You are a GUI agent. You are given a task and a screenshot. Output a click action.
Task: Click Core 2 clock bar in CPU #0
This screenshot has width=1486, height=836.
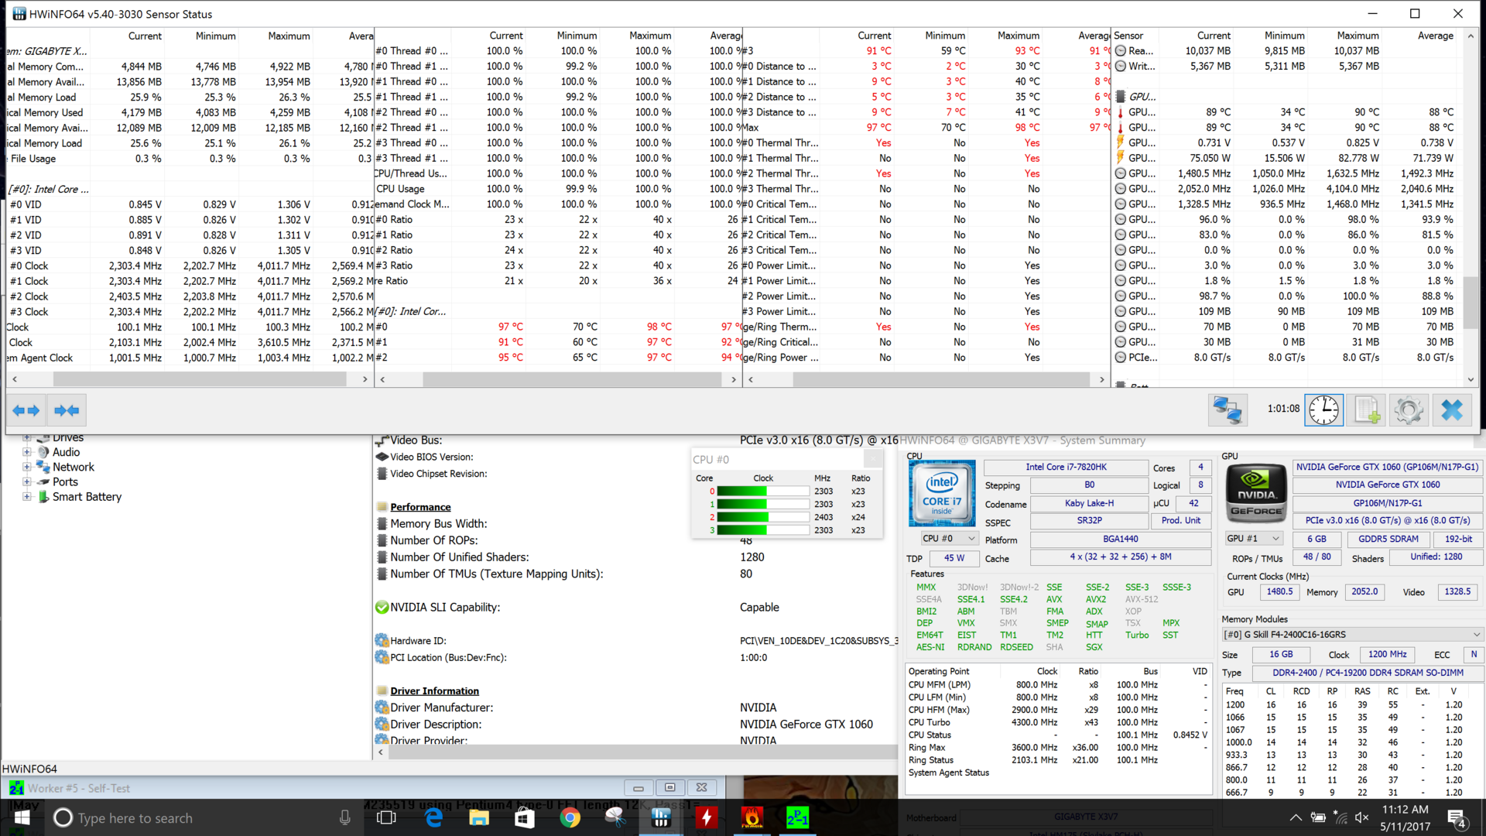coord(762,517)
